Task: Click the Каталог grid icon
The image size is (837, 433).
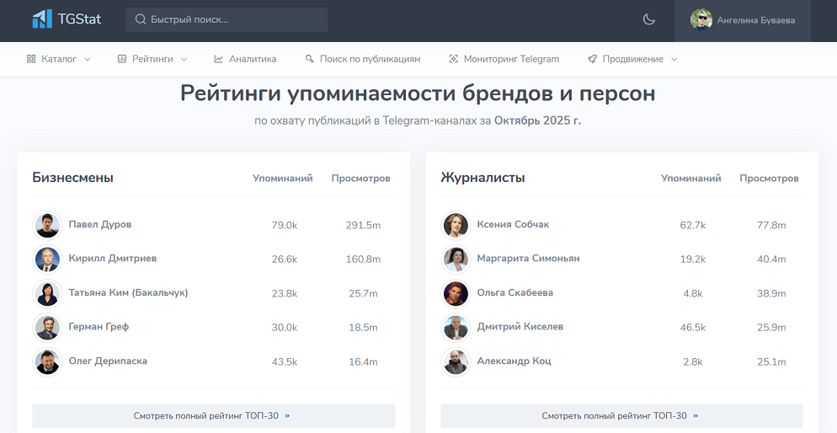Action: pyautogui.click(x=31, y=59)
